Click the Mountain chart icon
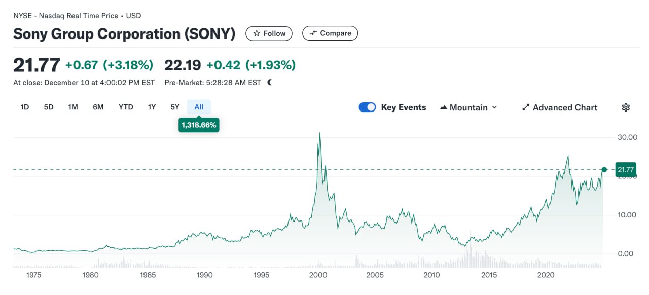 coord(444,107)
